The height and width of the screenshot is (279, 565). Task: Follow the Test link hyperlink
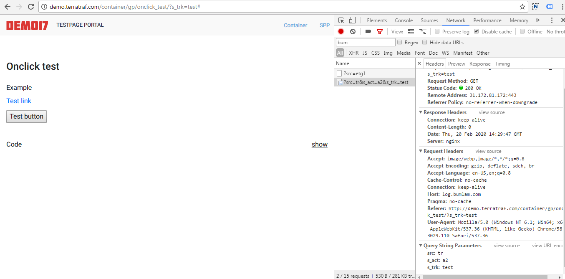coord(19,101)
